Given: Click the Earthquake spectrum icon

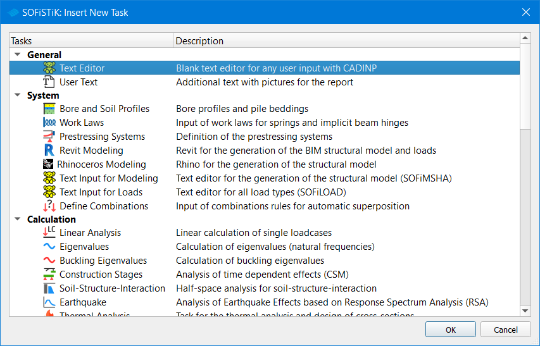Looking at the screenshot, I should point(49,302).
